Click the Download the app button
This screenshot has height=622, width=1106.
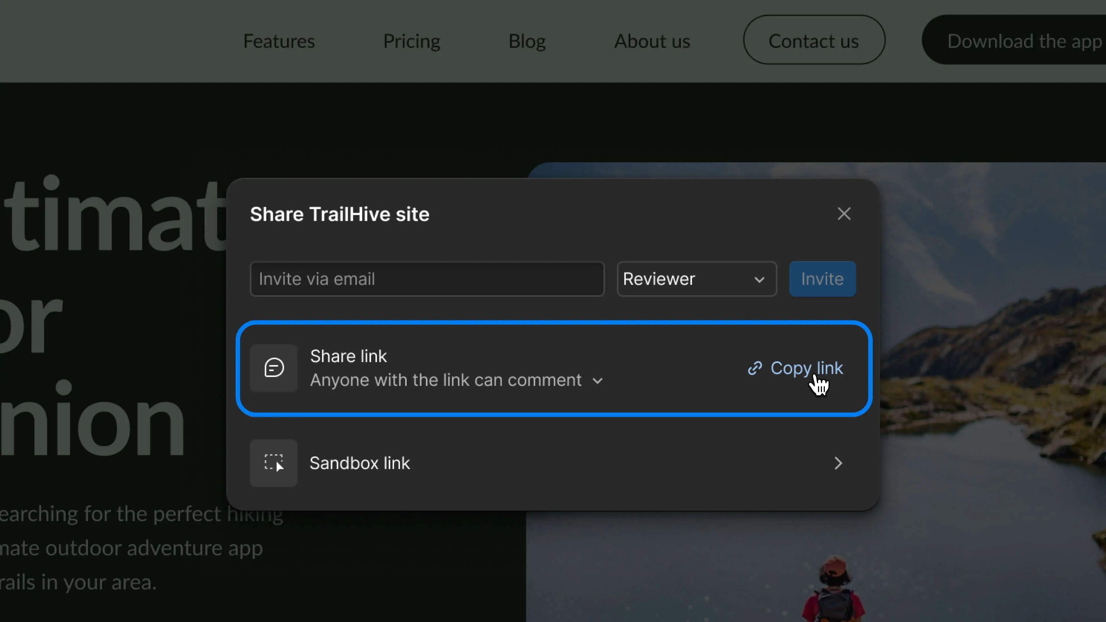1014,40
